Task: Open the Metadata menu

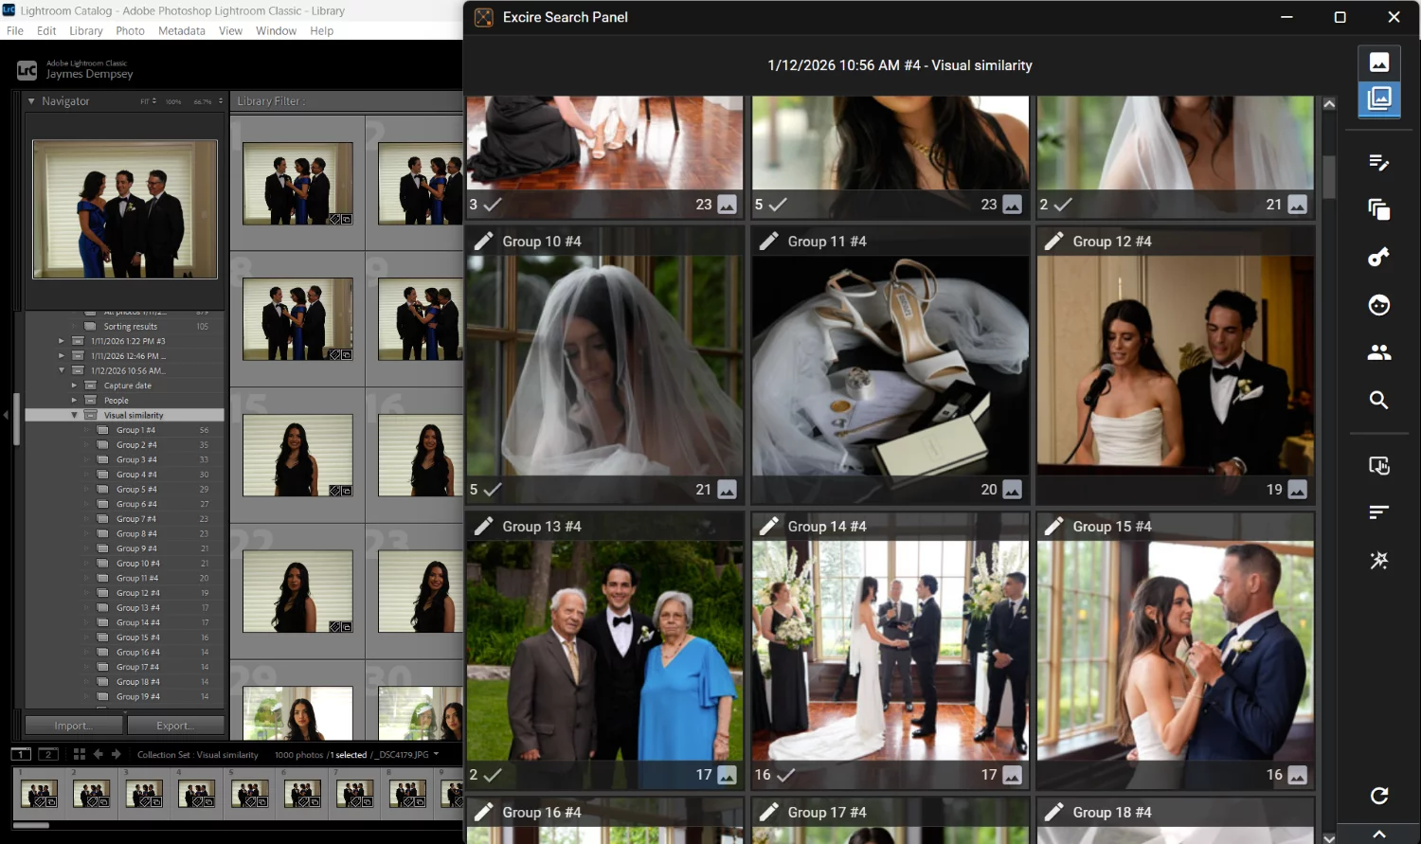Action: [181, 31]
